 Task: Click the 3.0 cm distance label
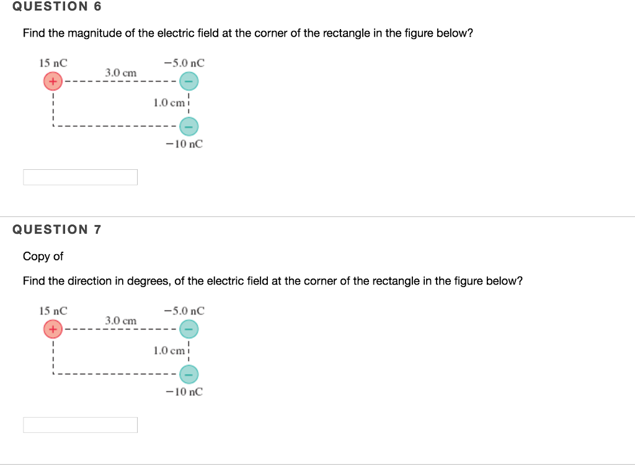[x=121, y=73]
